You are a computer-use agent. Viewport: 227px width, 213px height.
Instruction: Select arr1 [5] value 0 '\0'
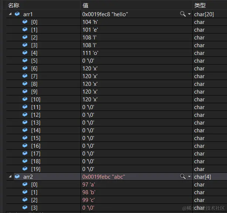click(x=88, y=61)
